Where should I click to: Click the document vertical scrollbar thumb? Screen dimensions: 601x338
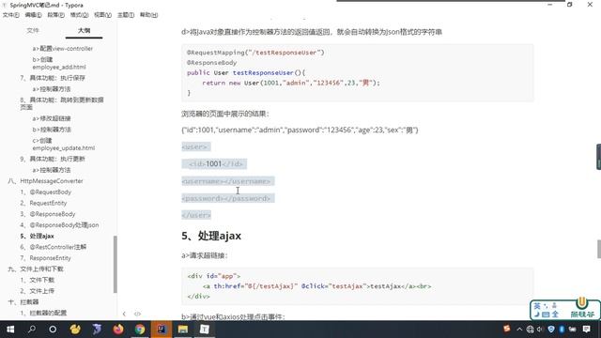[x=599, y=249]
